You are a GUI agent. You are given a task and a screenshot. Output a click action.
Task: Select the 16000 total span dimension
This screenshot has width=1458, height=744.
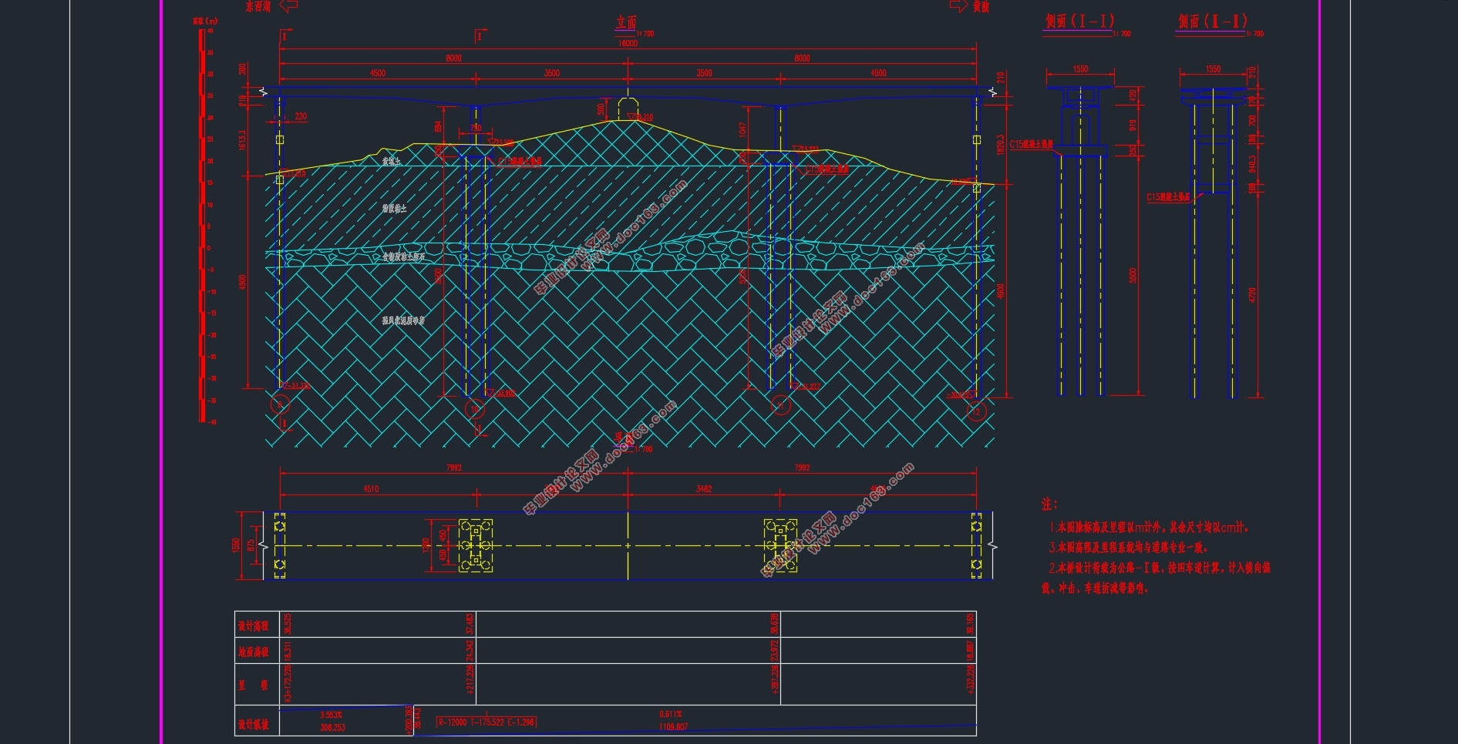628,44
